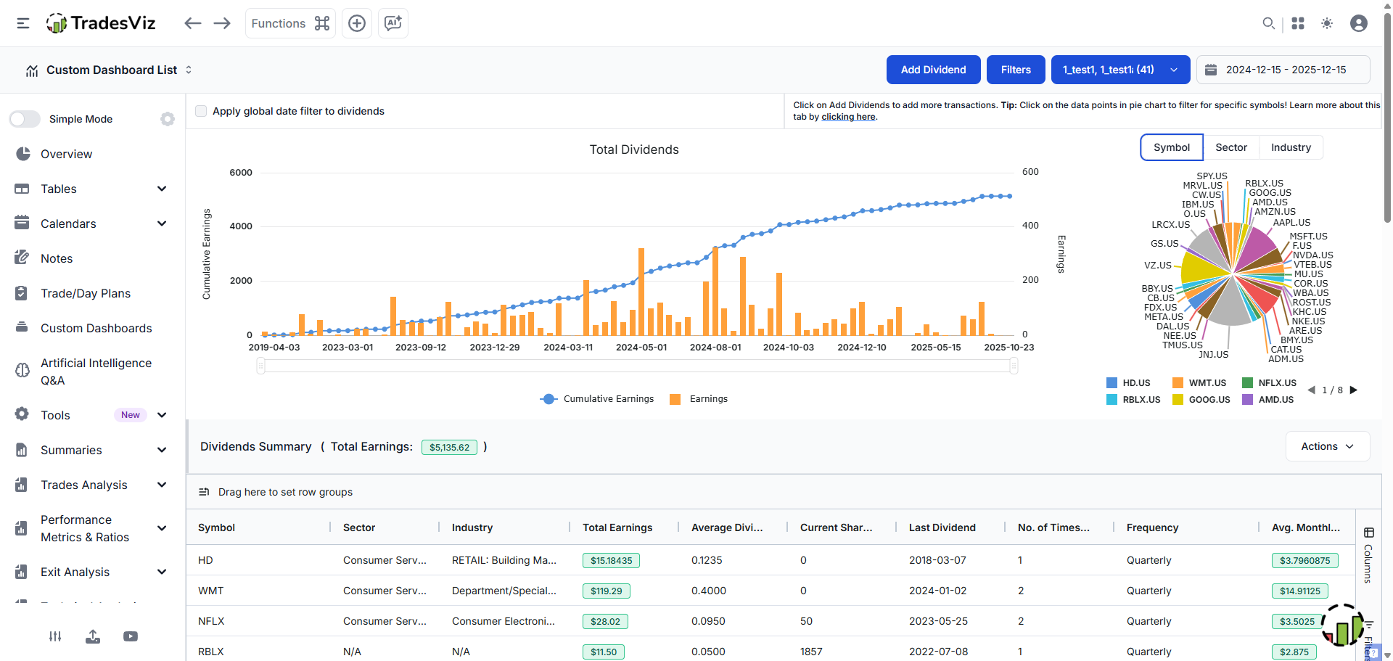Open the user account profile icon
The height and width of the screenshot is (661, 1393).
tap(1358, 23)
